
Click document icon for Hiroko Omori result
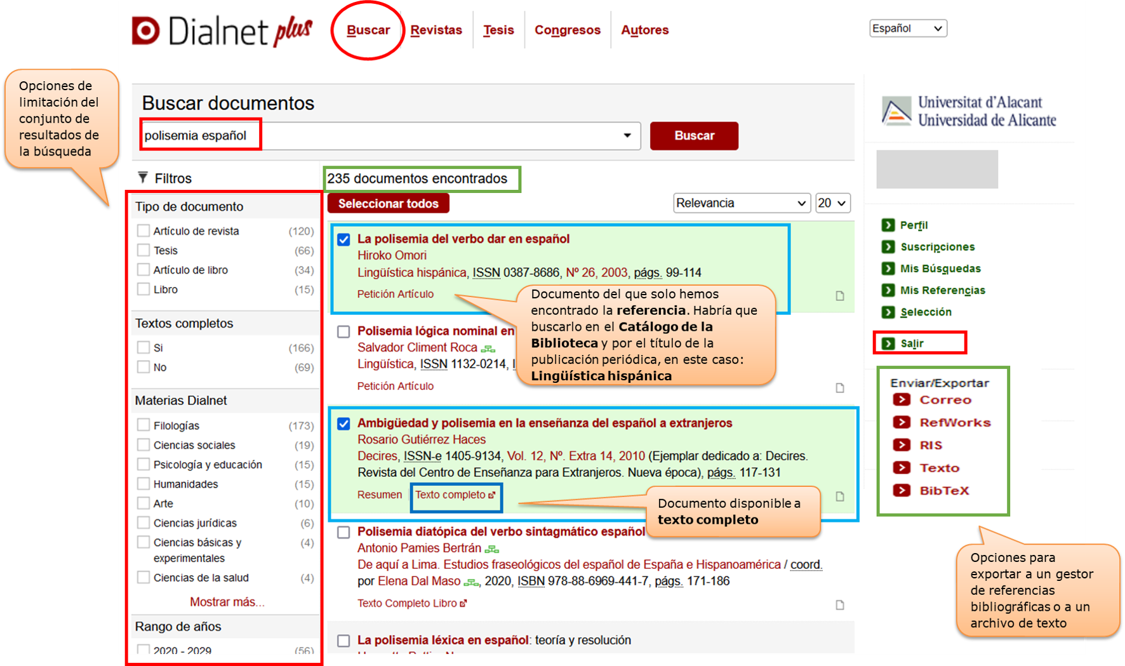tap(839, 296)
